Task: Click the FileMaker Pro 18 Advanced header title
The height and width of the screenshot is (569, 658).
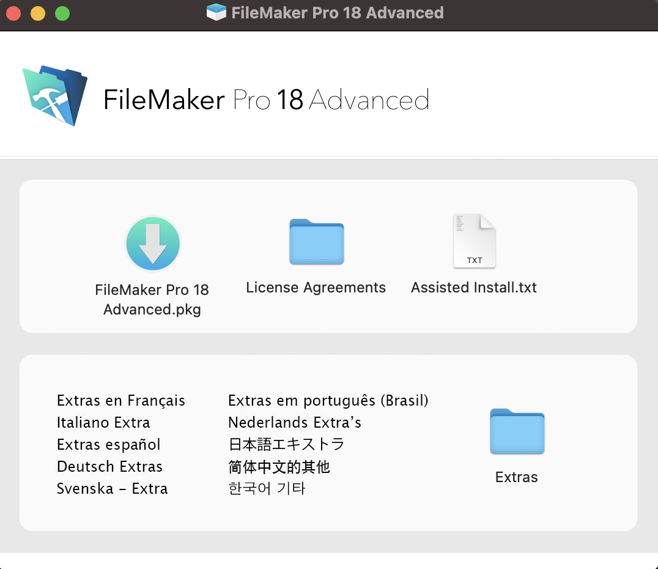Action: point(266,100)
